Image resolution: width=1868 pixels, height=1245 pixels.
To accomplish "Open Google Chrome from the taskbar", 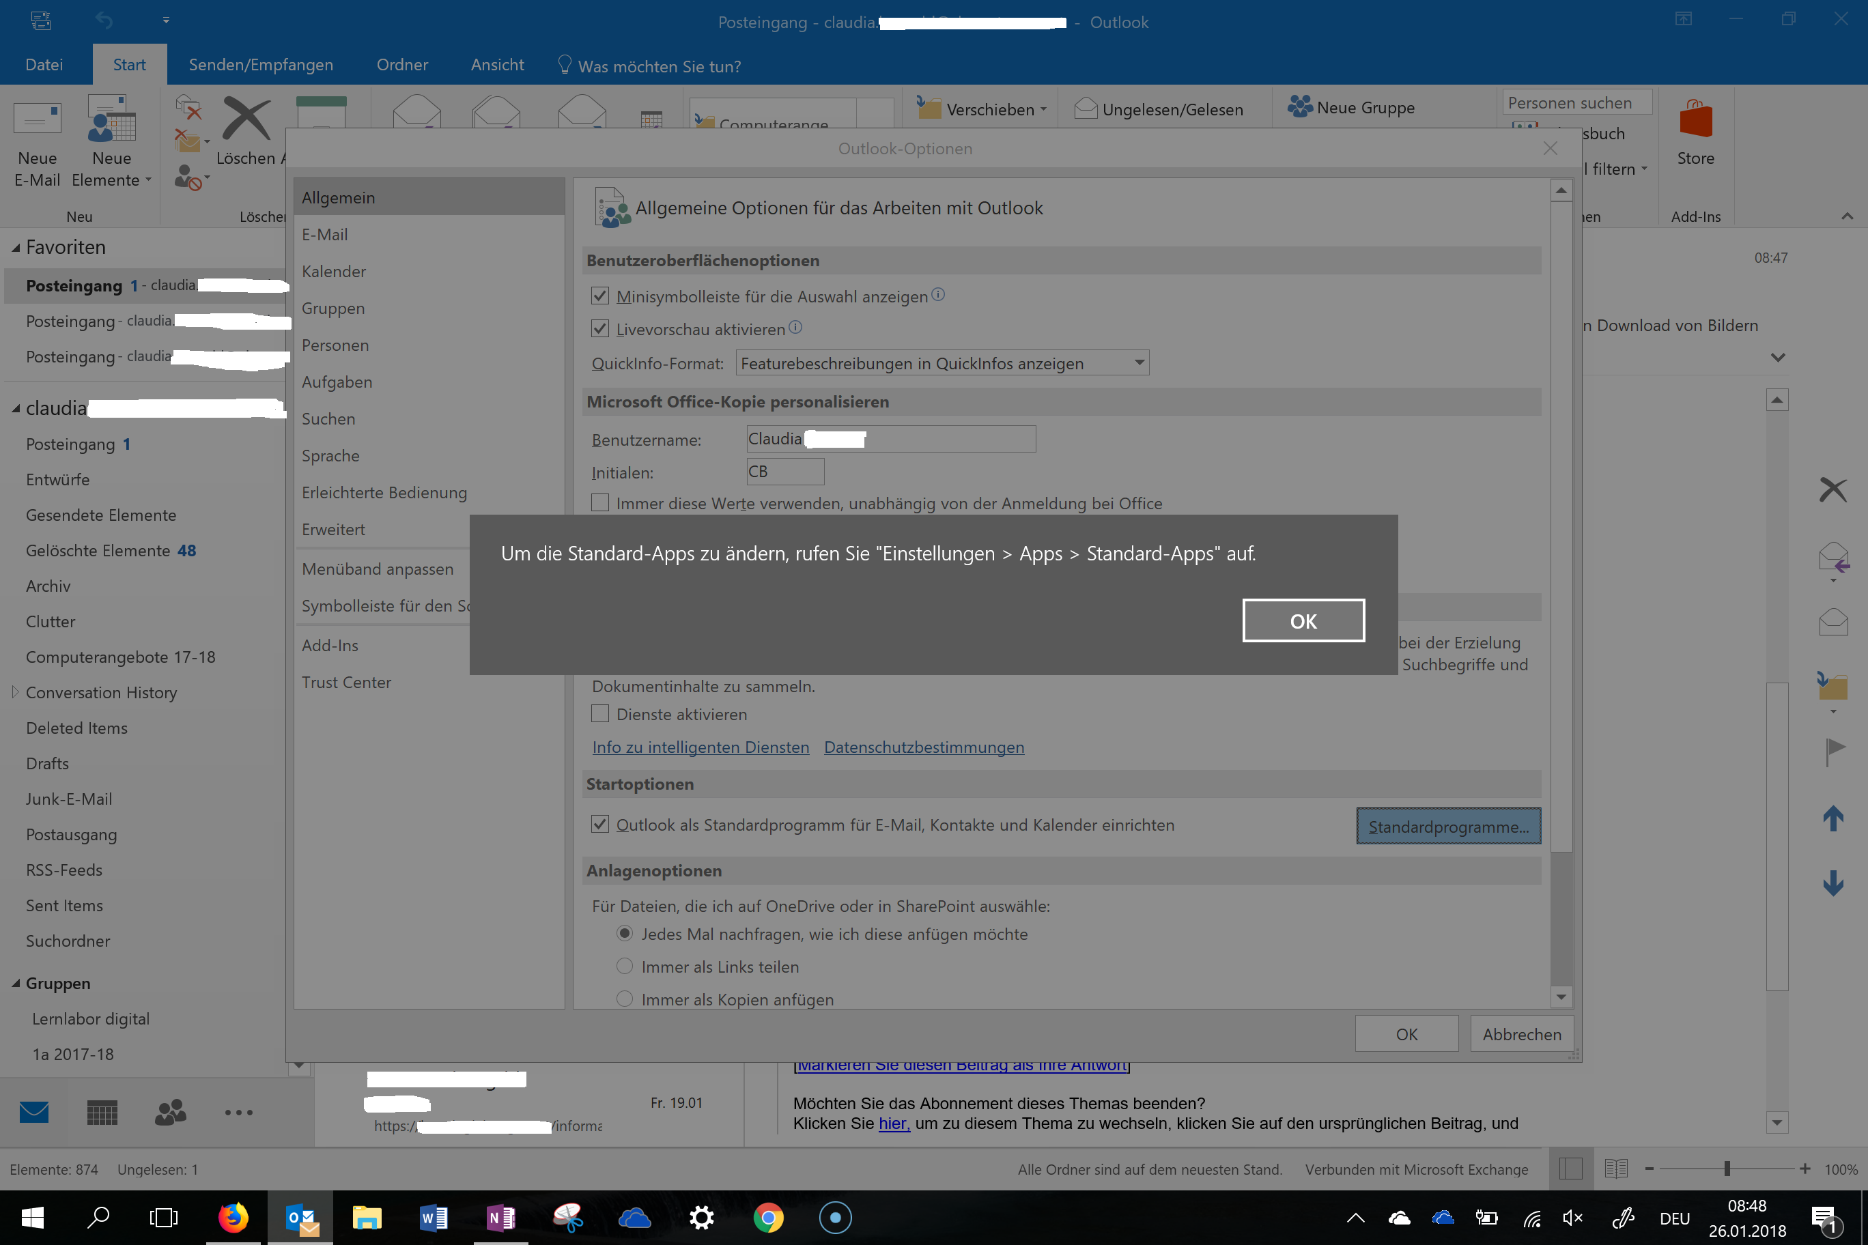I will coord(768,1216).
